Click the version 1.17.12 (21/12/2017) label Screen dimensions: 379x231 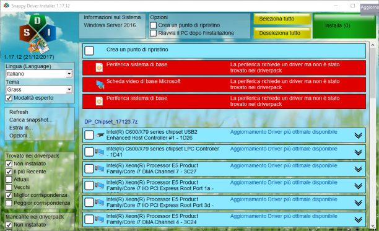click(29, 57)
